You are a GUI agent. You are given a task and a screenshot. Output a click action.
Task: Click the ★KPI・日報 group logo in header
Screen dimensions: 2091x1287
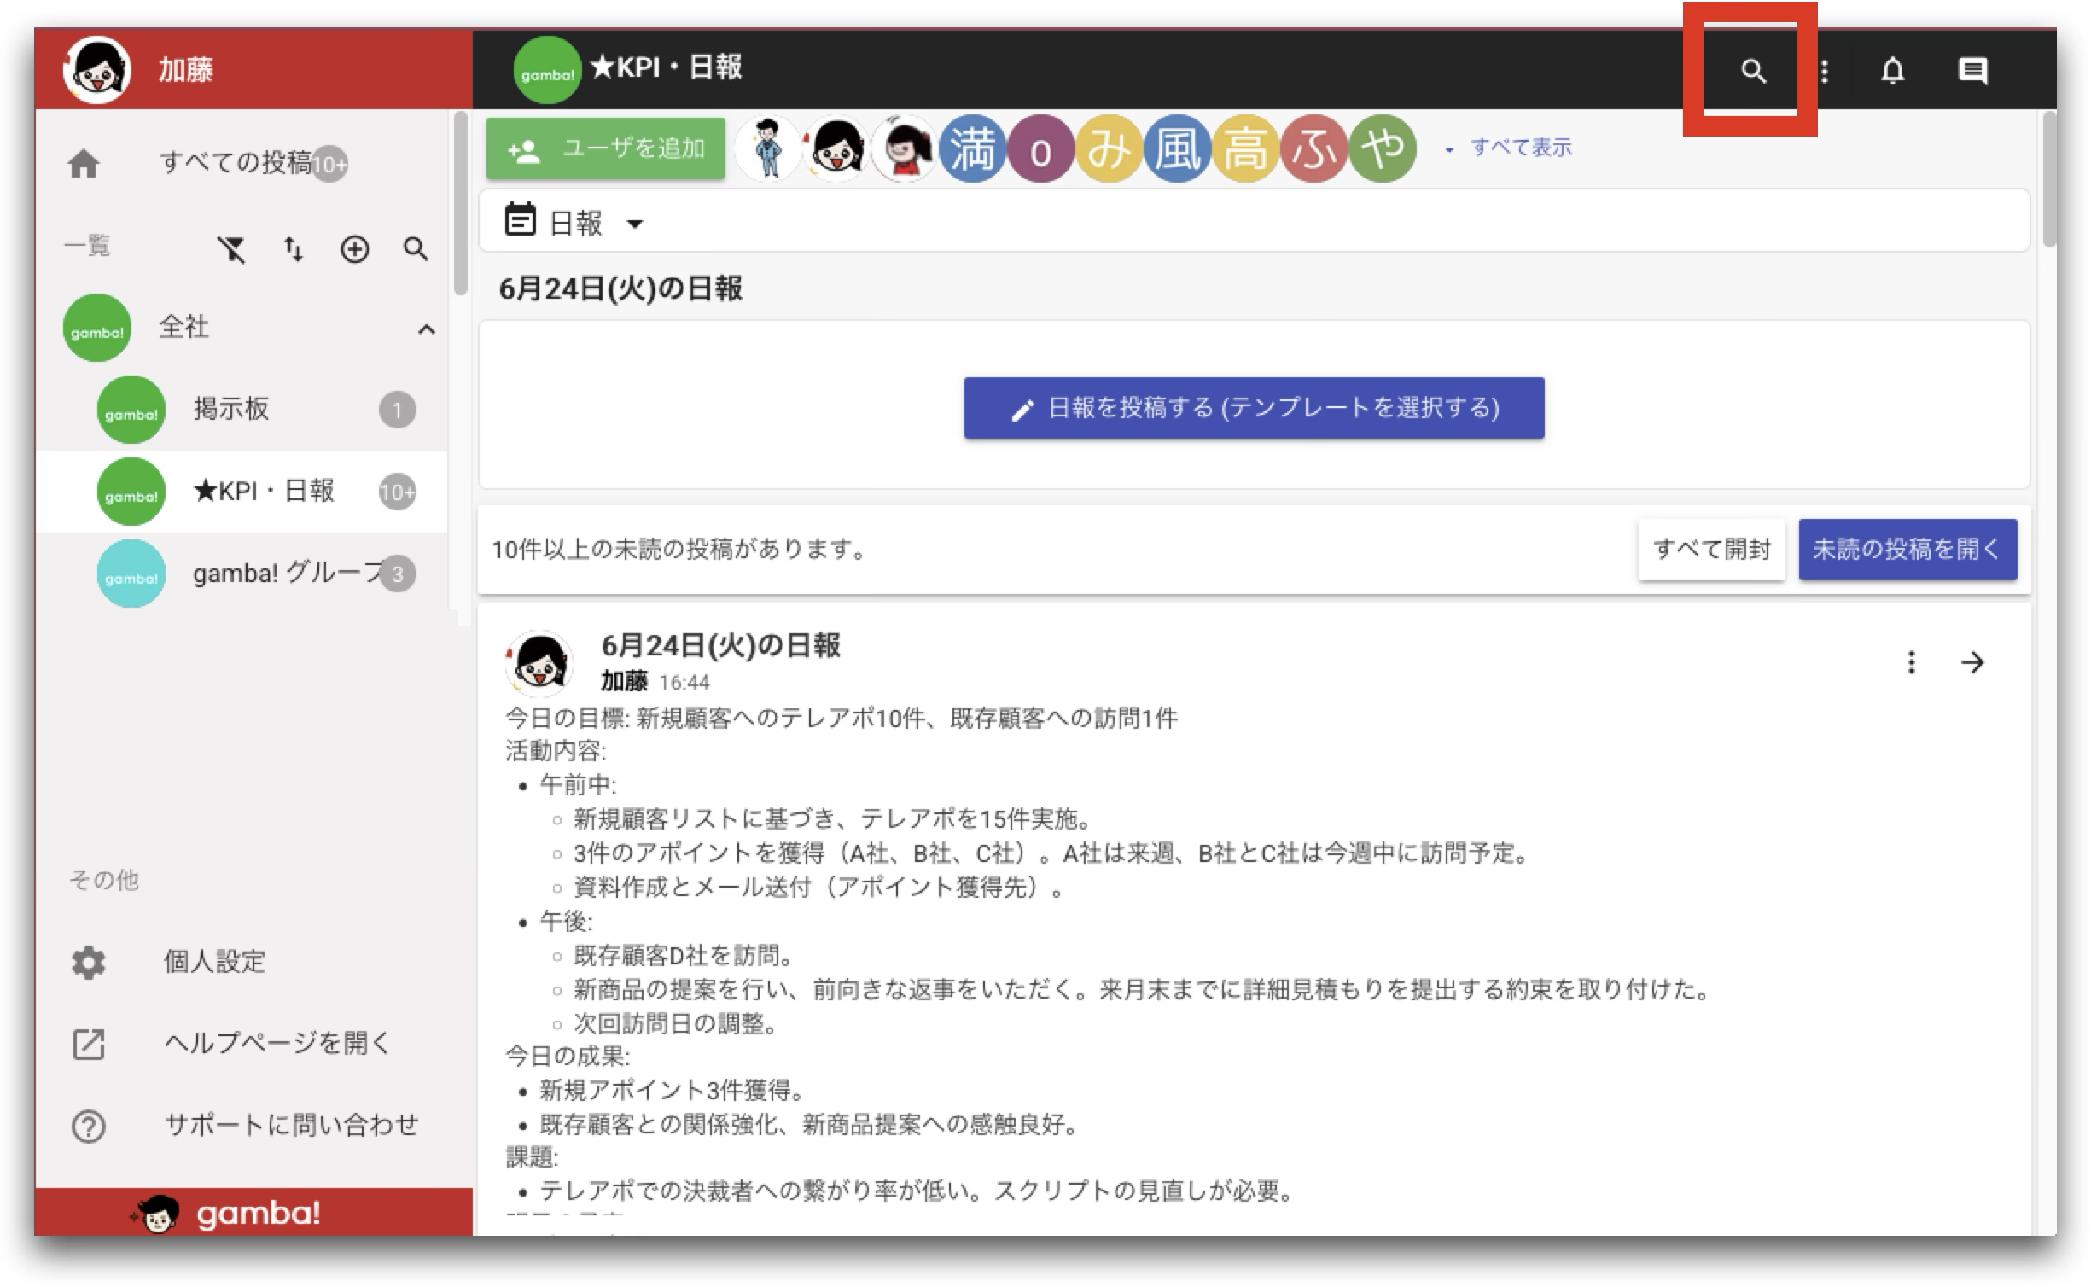[547, 71]
